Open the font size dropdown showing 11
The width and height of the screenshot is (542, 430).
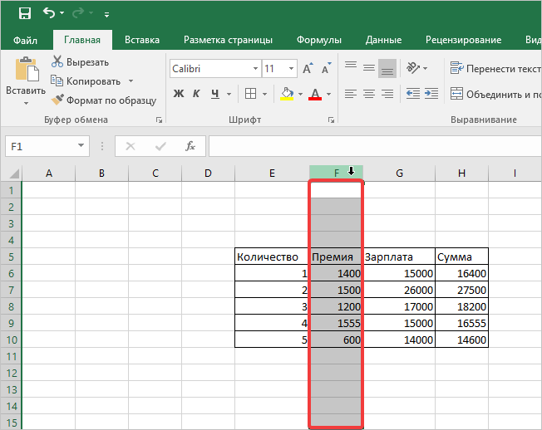coord(290,69)
